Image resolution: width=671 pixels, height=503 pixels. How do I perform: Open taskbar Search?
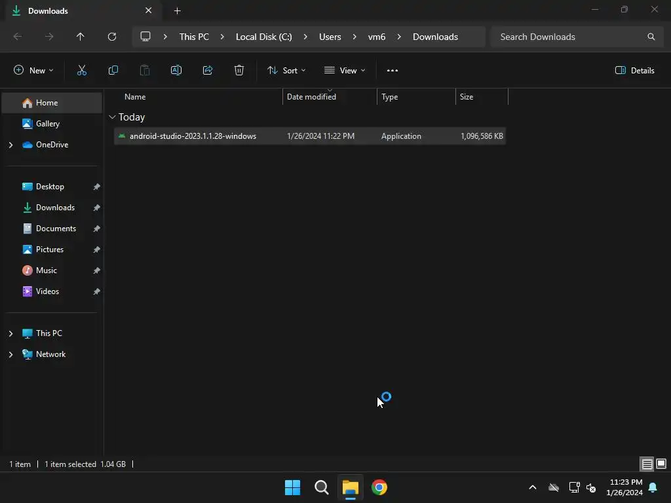coord(321,487)
